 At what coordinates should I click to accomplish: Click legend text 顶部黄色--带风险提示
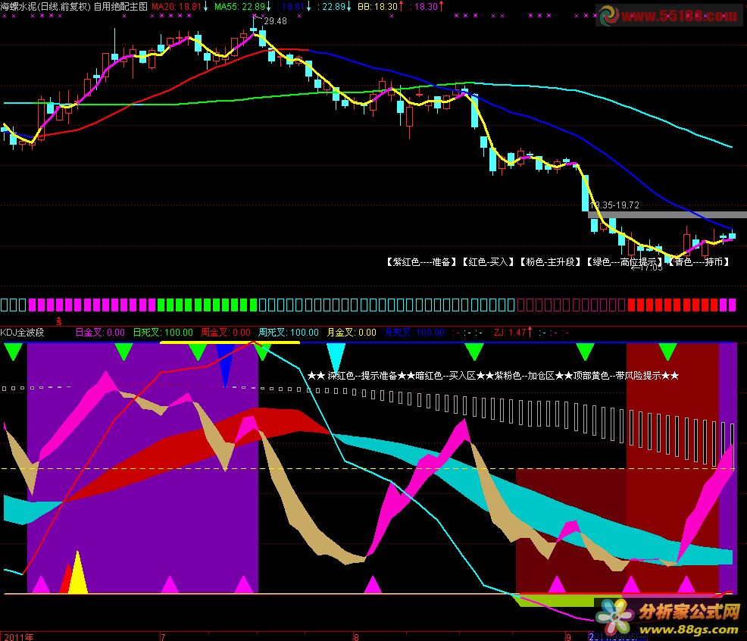[x=617, y=376]
